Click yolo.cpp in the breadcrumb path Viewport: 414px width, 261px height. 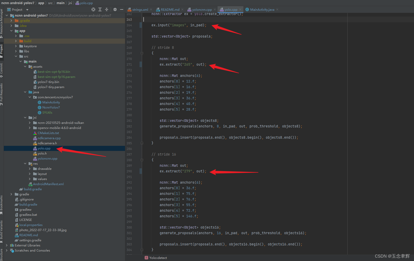coord(86,3)
